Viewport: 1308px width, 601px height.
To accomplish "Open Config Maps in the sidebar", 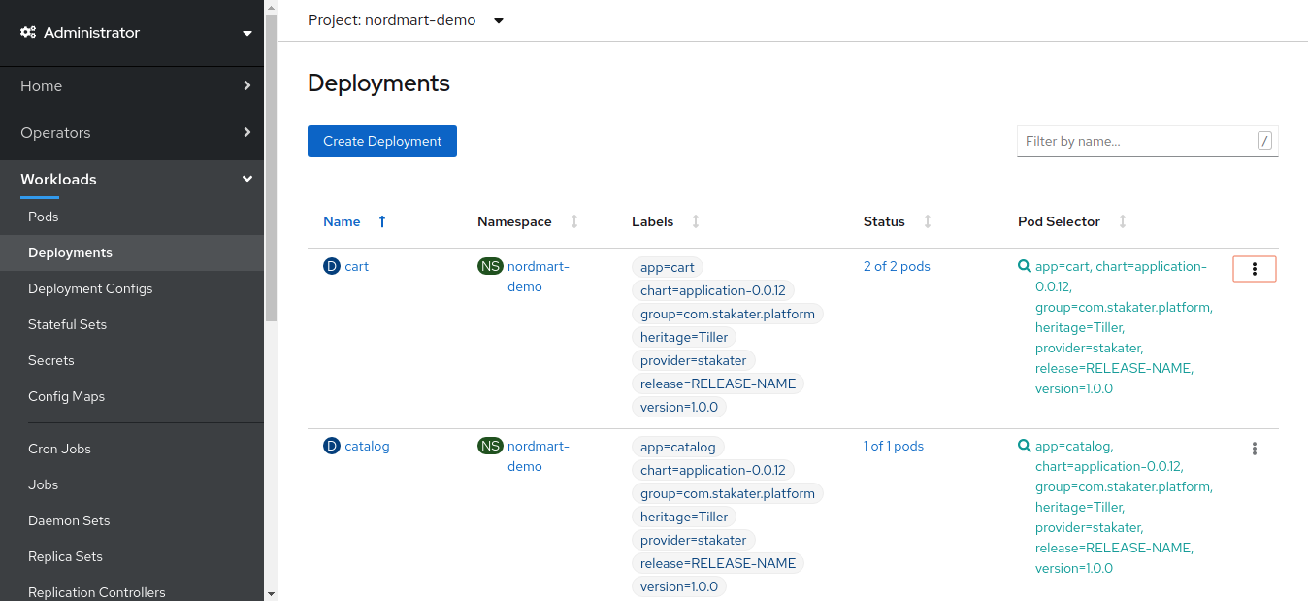I will (x=132, y=396).
